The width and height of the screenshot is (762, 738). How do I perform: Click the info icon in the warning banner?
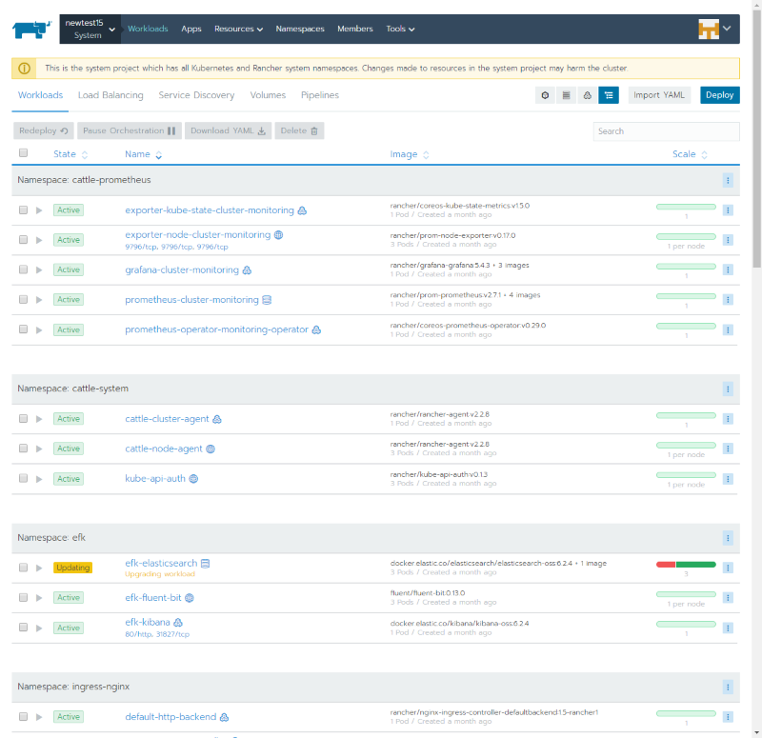pyautogui.click(x=25, y=69)
